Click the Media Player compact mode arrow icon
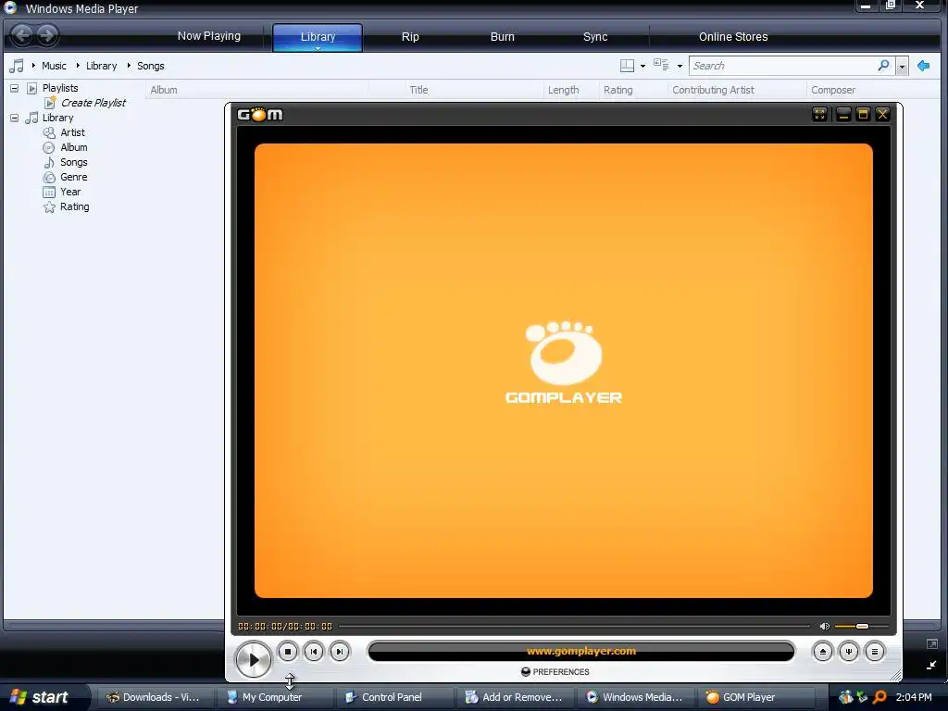The image size is (948, 711). tap(931, 665)
